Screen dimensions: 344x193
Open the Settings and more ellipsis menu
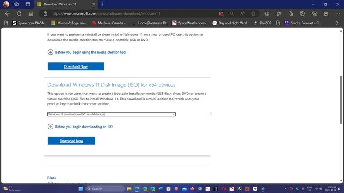point(338,13)
